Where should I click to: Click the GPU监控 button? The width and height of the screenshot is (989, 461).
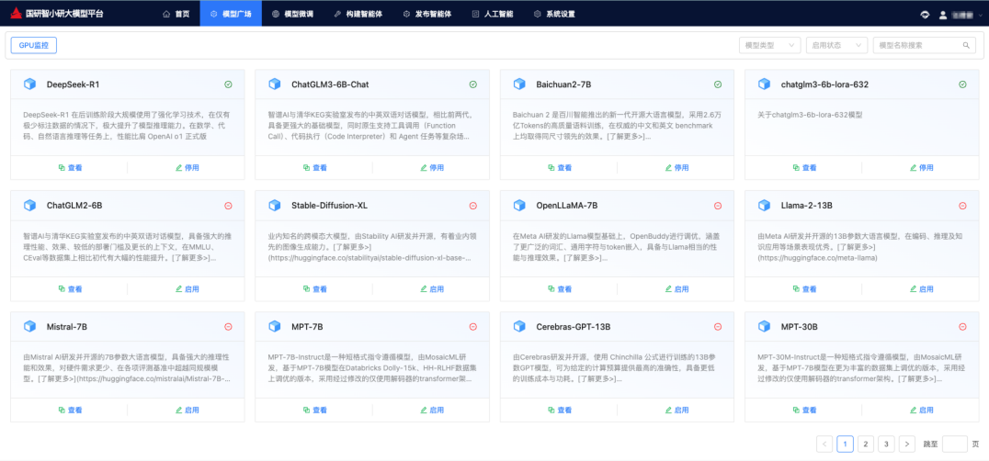tap(34, 45)
